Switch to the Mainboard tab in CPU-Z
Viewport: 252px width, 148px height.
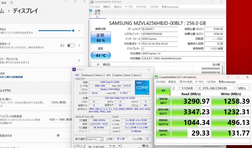pos(88,75)
